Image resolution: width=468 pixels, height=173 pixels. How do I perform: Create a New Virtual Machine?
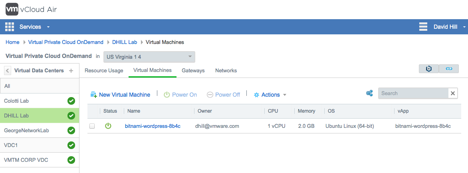(120, 95)
